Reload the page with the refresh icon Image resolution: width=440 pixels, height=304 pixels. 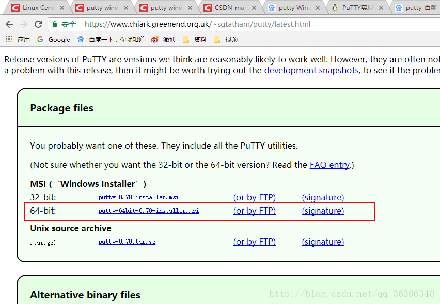pyautogui.click(x=38, y=24)
